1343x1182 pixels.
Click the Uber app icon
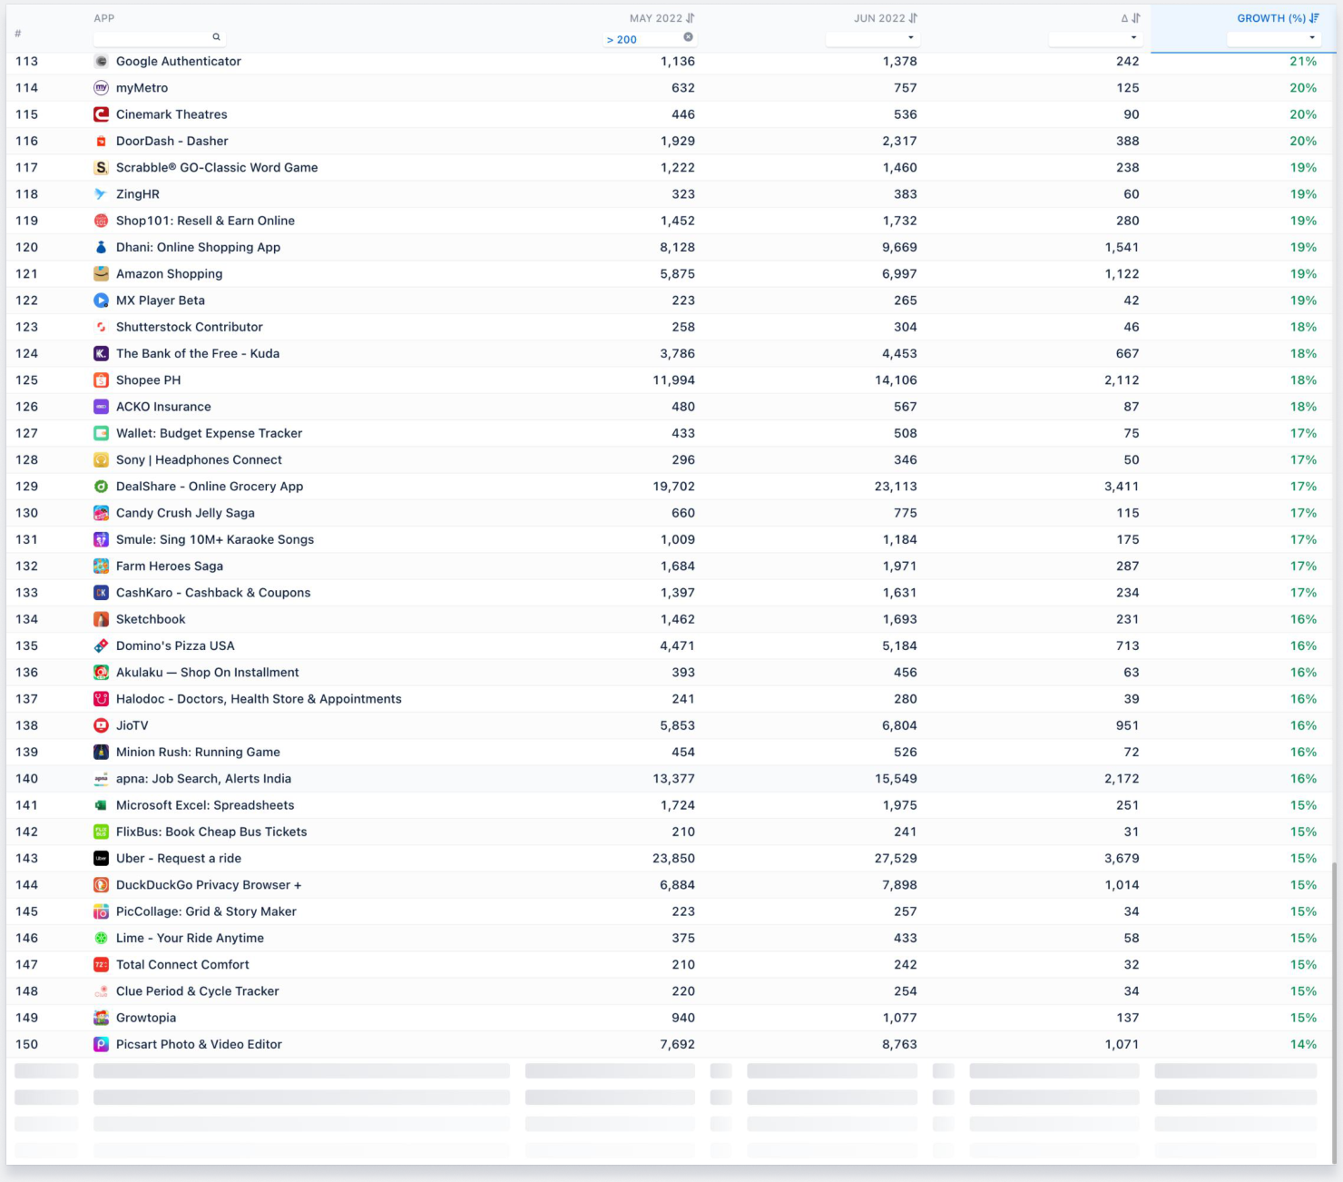point(102,859)
